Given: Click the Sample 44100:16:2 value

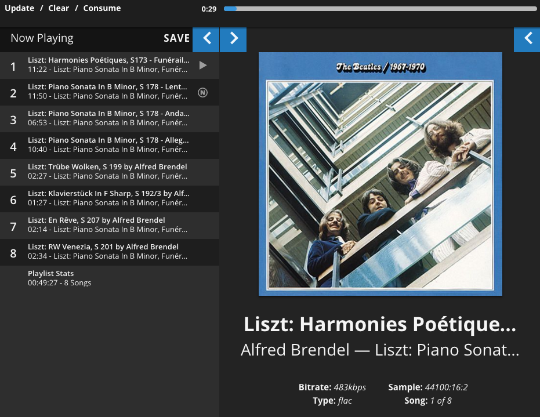Looking at the screenshot, I should (447, 387).
